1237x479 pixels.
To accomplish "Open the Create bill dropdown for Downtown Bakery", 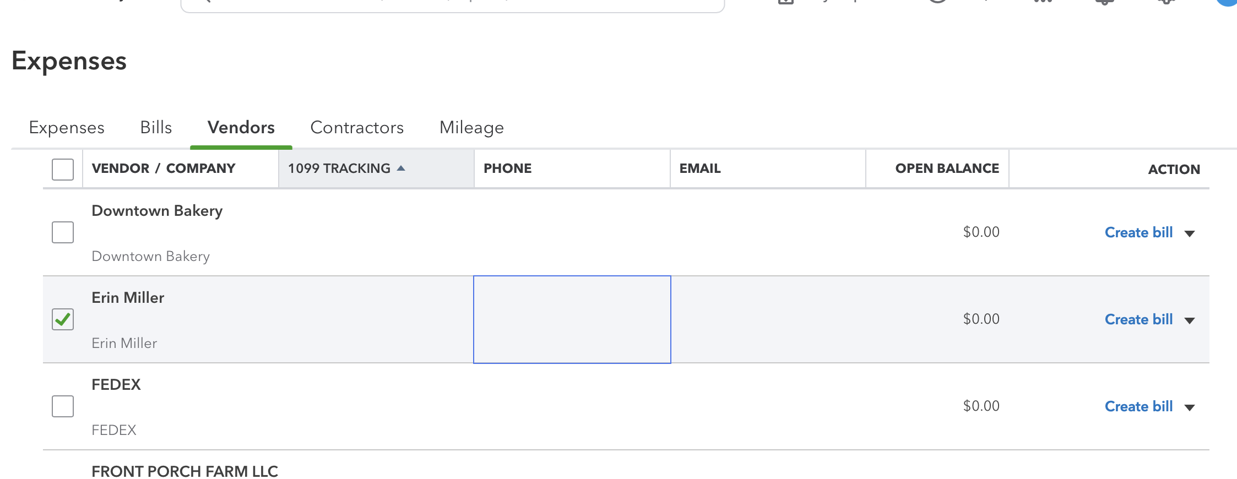I will (1190, 232).
